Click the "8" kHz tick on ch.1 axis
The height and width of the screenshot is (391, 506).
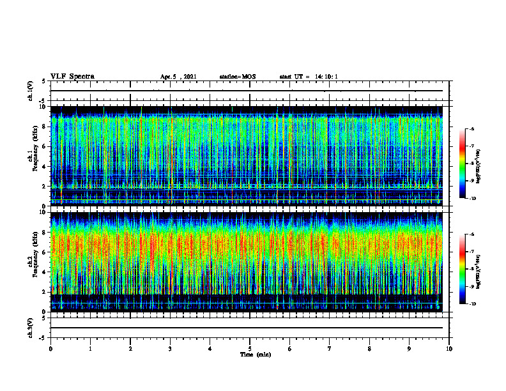point(45,126)
